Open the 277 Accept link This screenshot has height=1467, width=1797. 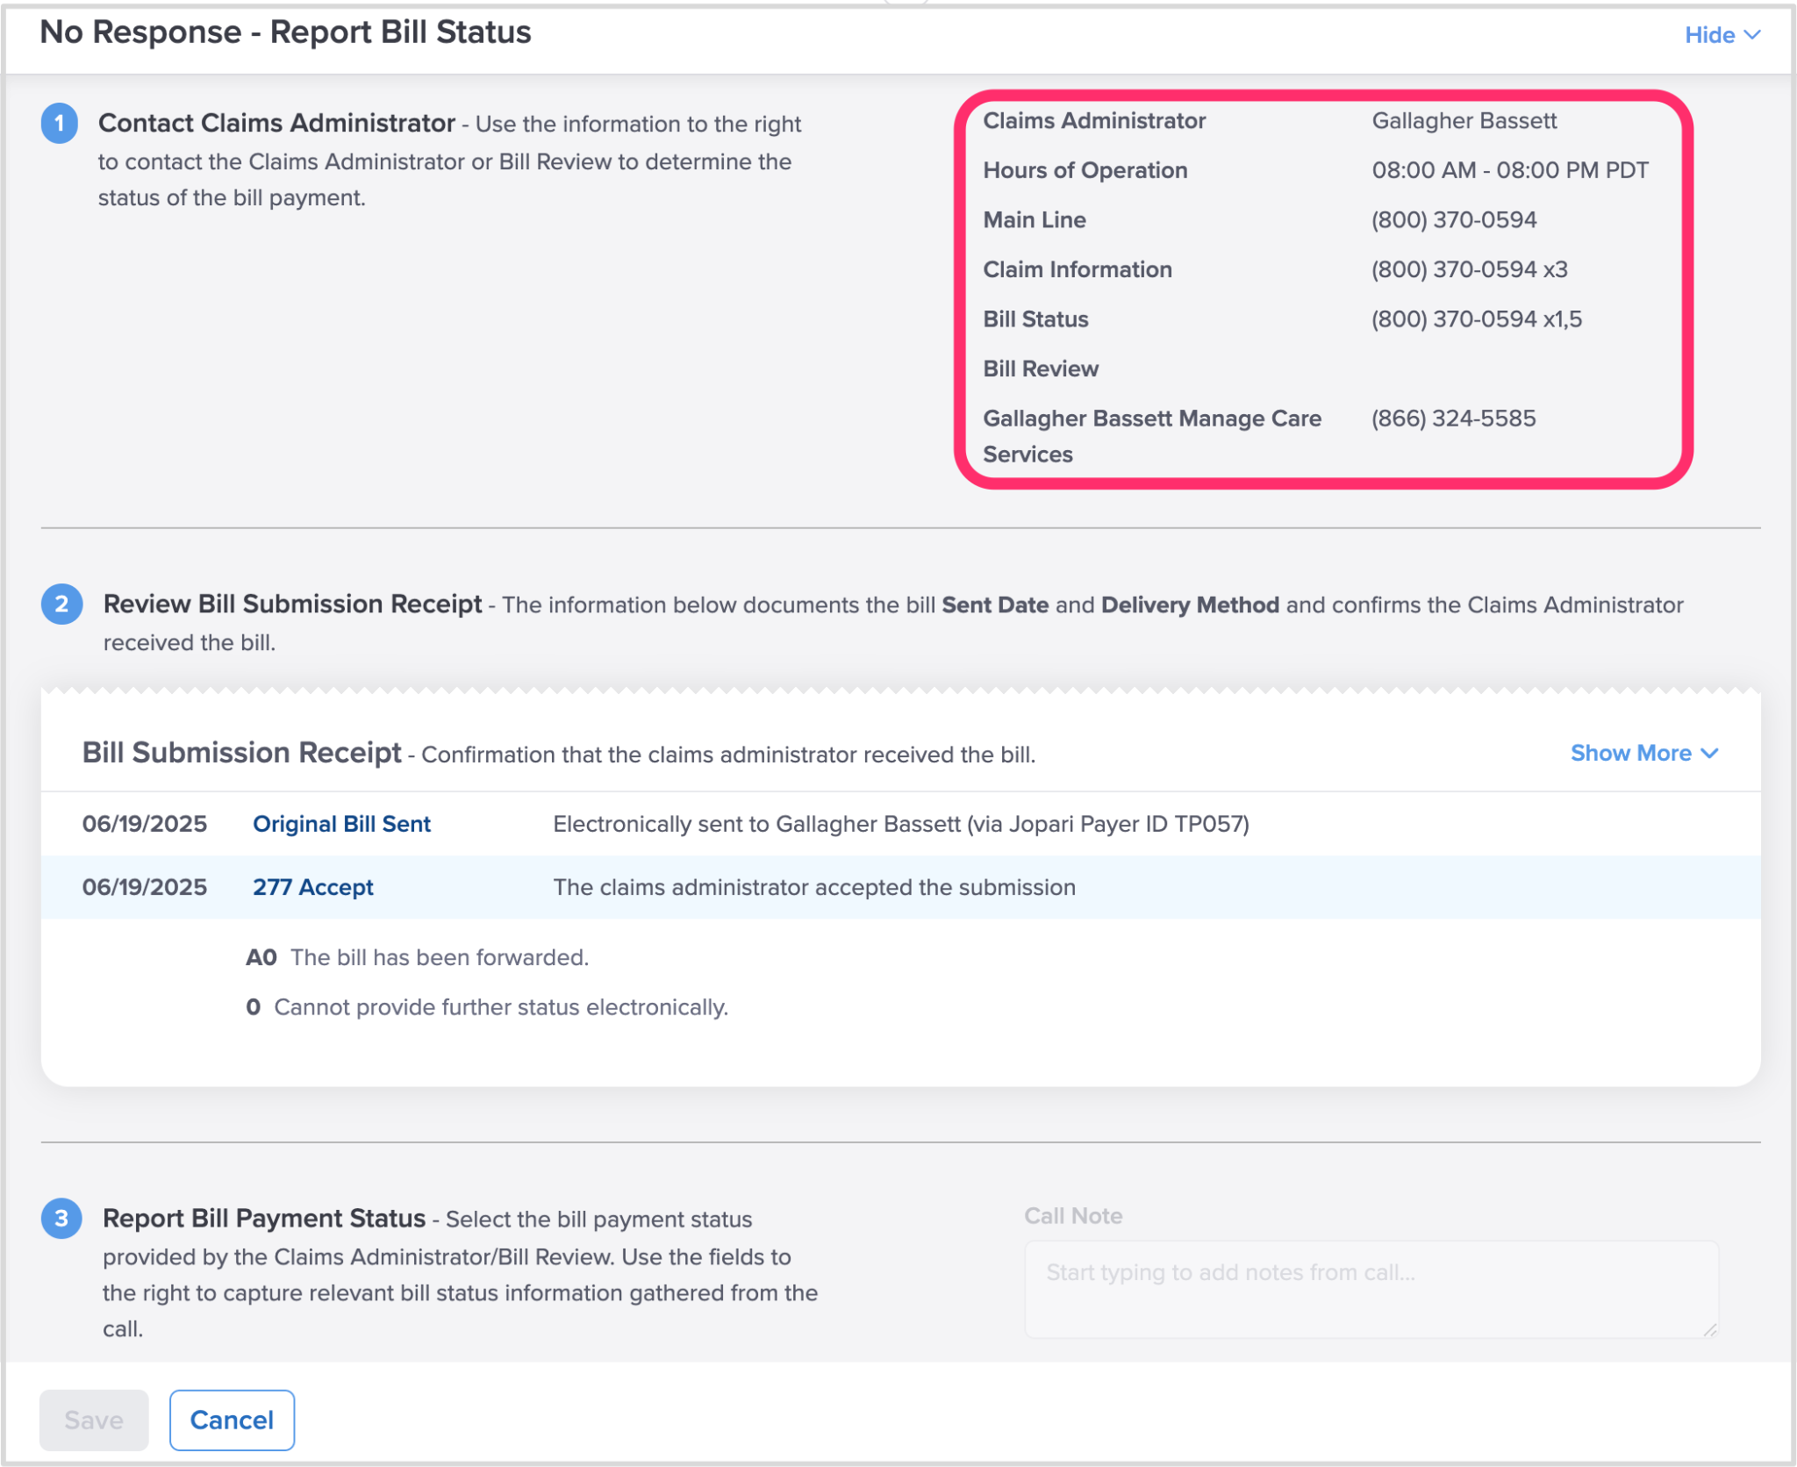[x=312, y=887]
